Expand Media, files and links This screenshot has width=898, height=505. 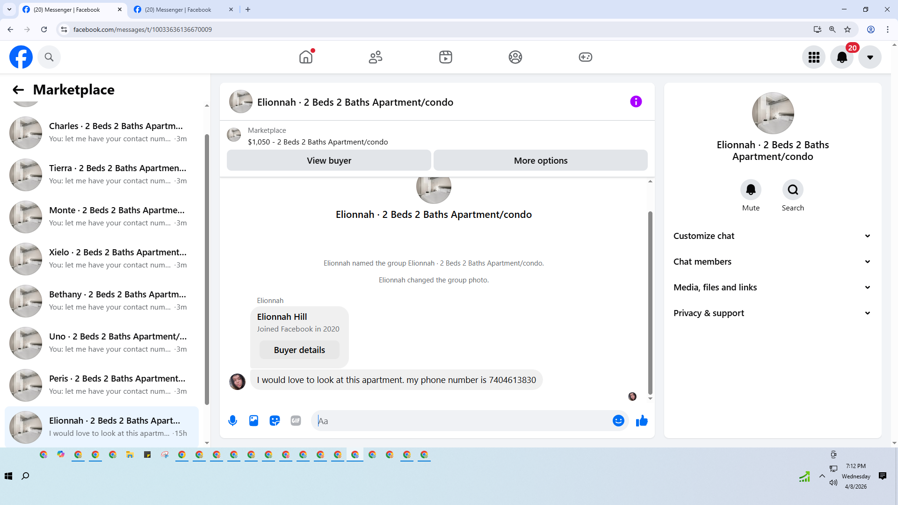772,288
